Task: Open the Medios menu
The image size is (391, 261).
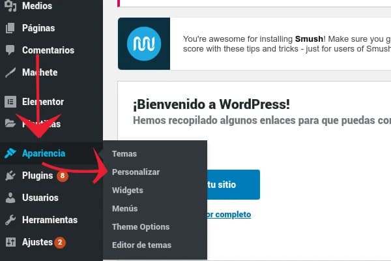Action: pyautogui.click(x=37, y=6)
